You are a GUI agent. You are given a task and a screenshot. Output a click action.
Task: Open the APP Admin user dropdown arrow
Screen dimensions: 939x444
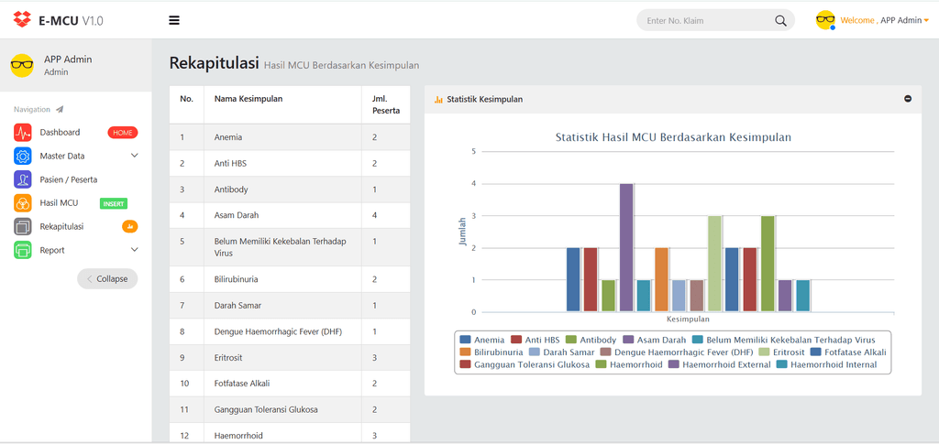[926, 21]
